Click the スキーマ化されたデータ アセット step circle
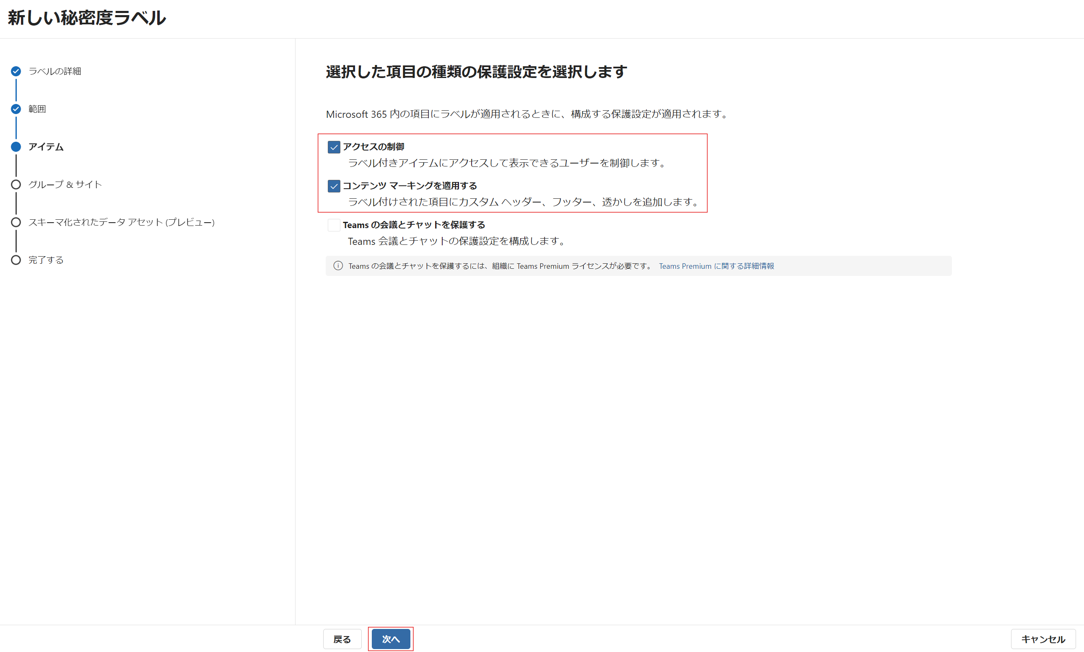 point(16,222)
